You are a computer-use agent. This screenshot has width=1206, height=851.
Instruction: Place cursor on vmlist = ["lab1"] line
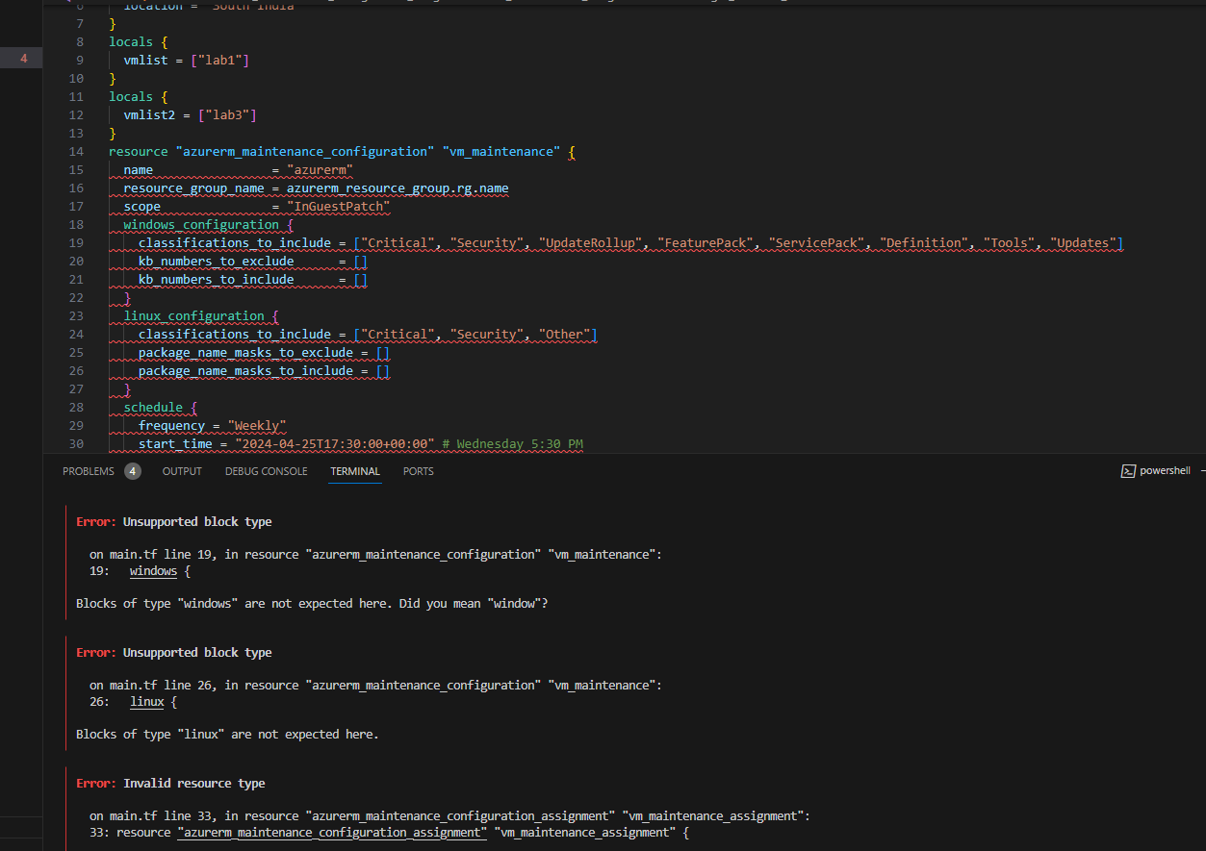pyautogui.click(x=187, y=60)
